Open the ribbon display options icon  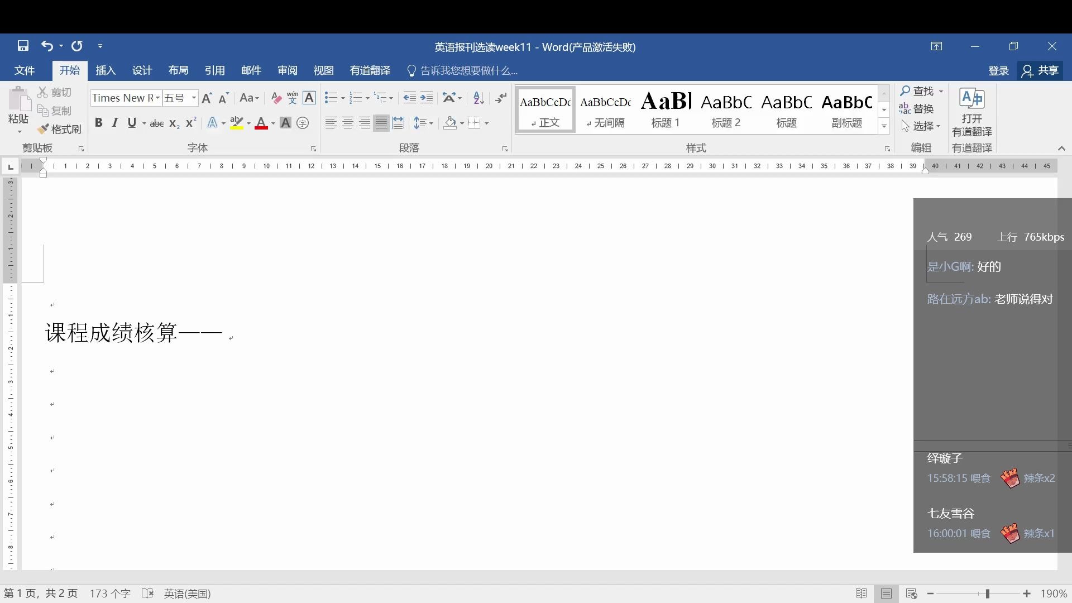pos(936,46)
